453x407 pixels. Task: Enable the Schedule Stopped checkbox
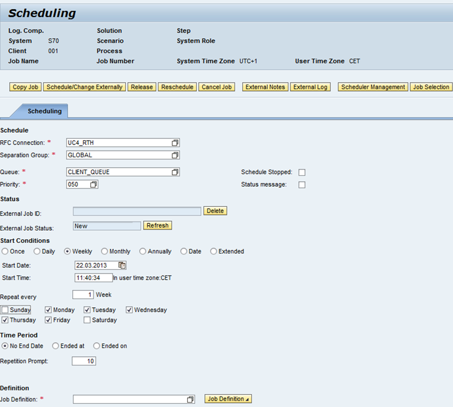coord(301,173)
